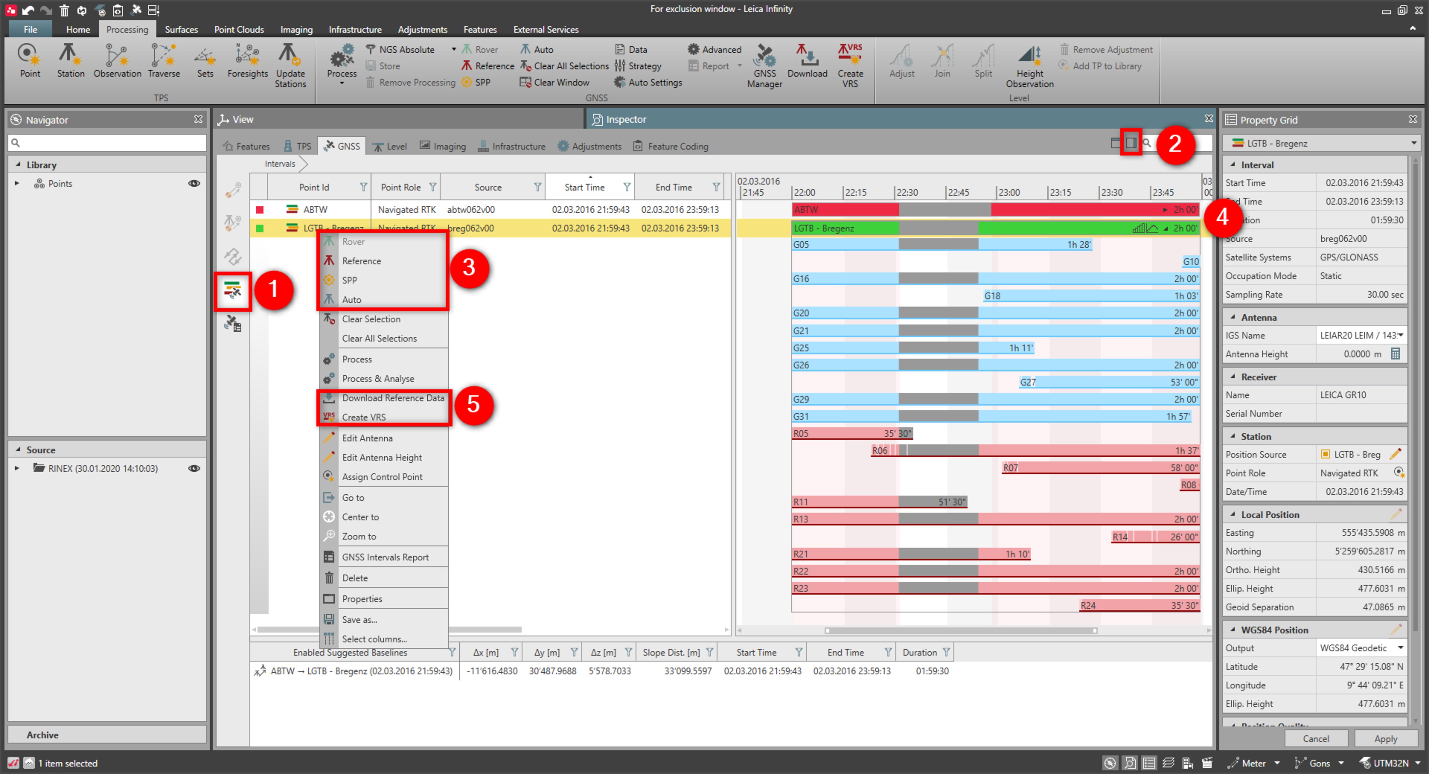Open the WGS84 Geodetic output dropdown
1429x774 pixels.
(x=1400, y=647)
